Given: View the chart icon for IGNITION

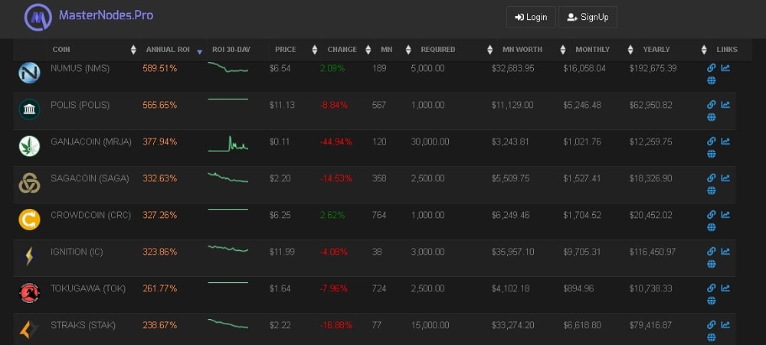Looking at the screenshot, I should point(725,252).
